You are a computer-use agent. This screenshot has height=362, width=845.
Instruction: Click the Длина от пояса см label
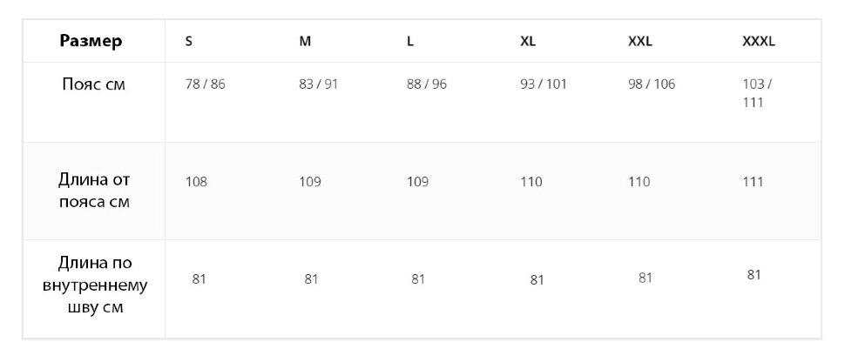click(94, 191)
